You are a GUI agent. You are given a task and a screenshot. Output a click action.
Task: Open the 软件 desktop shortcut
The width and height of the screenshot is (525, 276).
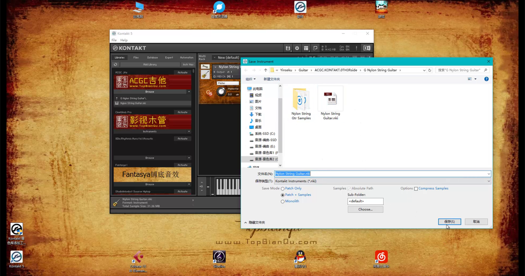(300, 10)
